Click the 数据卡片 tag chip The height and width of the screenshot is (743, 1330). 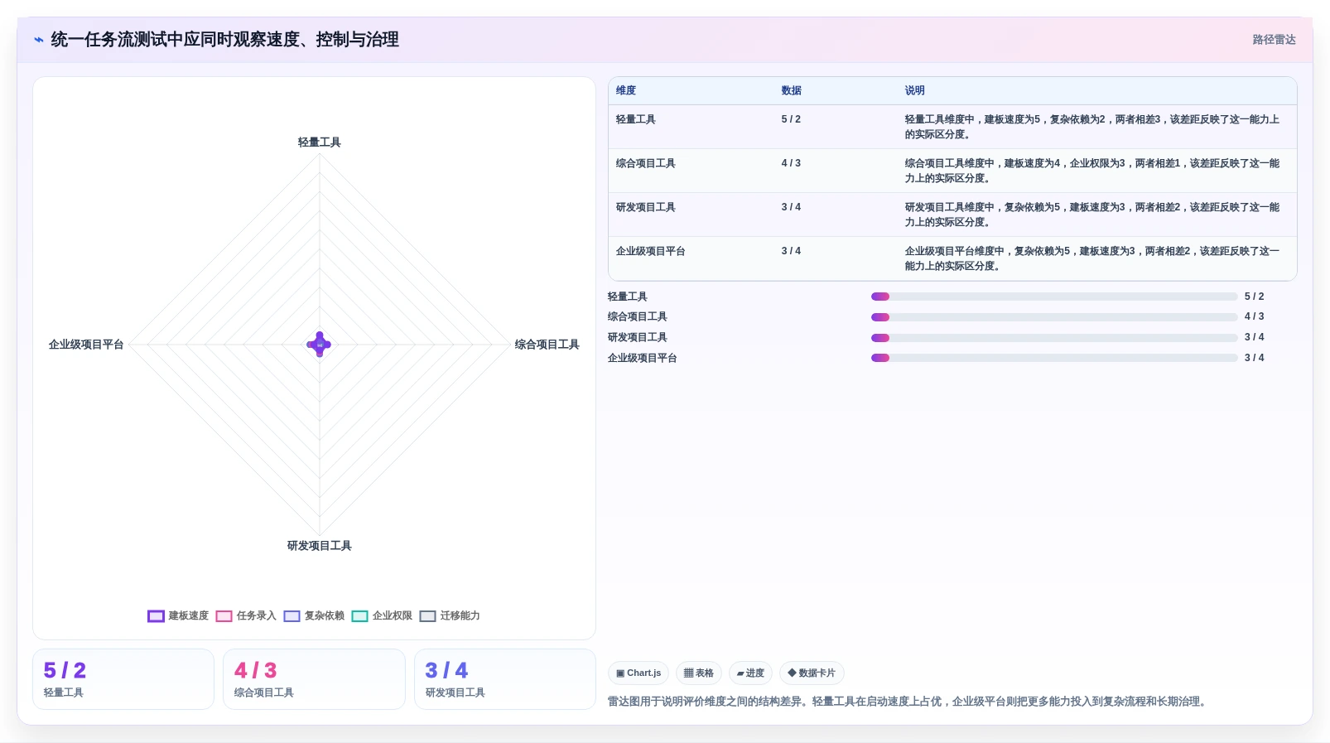pyautogui.click(x=812, y=673)
